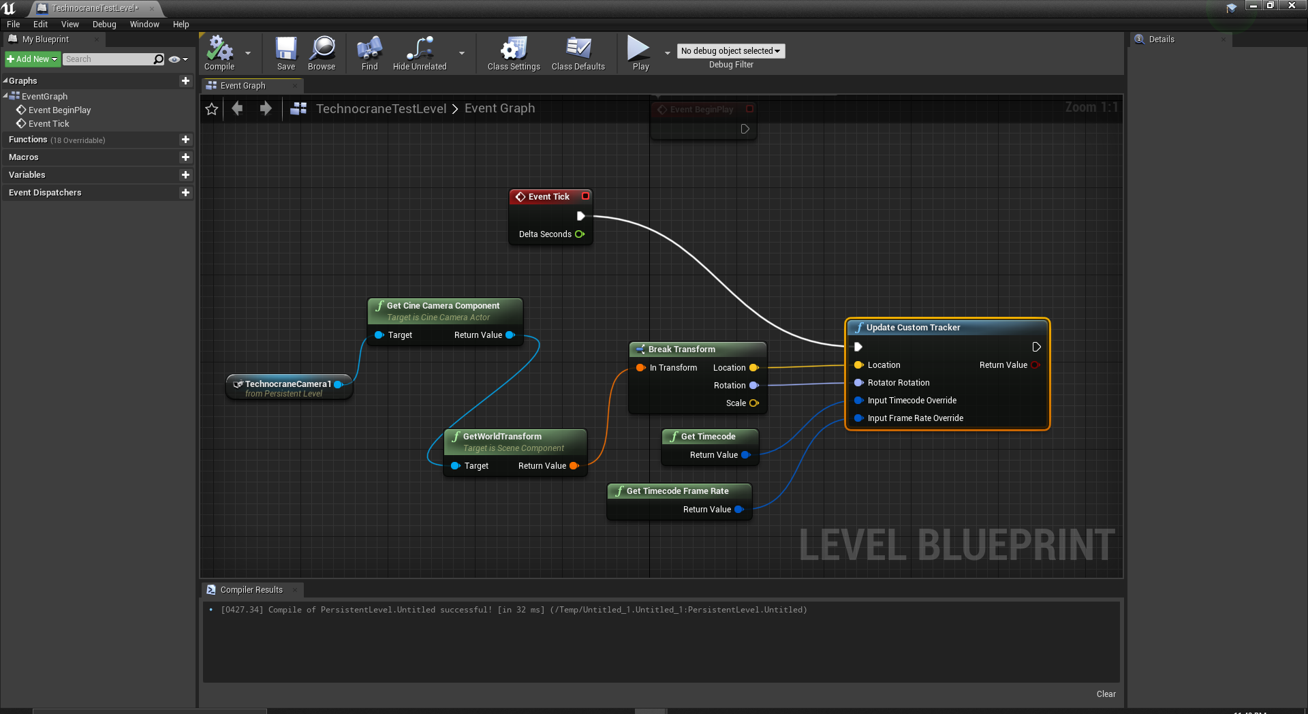This screenshot has width=1308, height=714.
Task: Open Class Defaults
Action: pos(578,53)
